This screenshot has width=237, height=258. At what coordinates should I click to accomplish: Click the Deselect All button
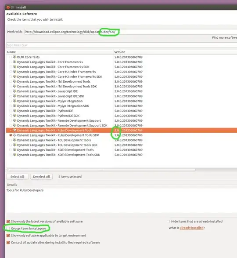(x=41, y=177)
